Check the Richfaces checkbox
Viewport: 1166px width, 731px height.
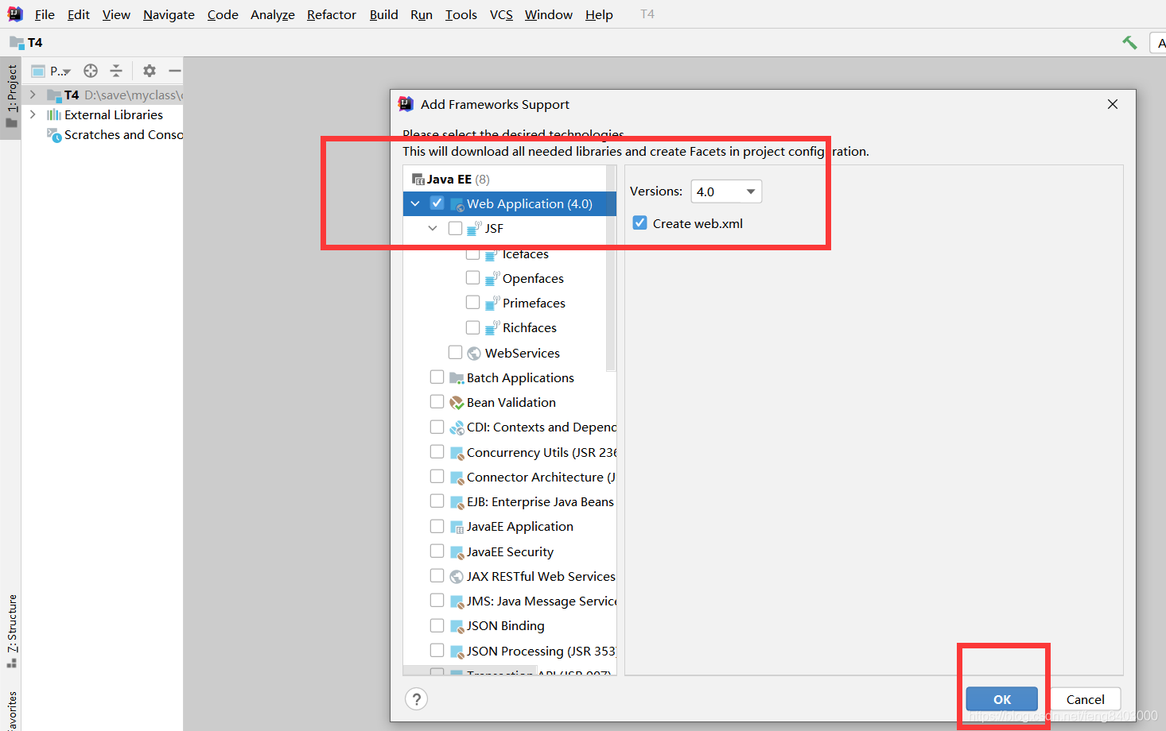coord(472,327)
